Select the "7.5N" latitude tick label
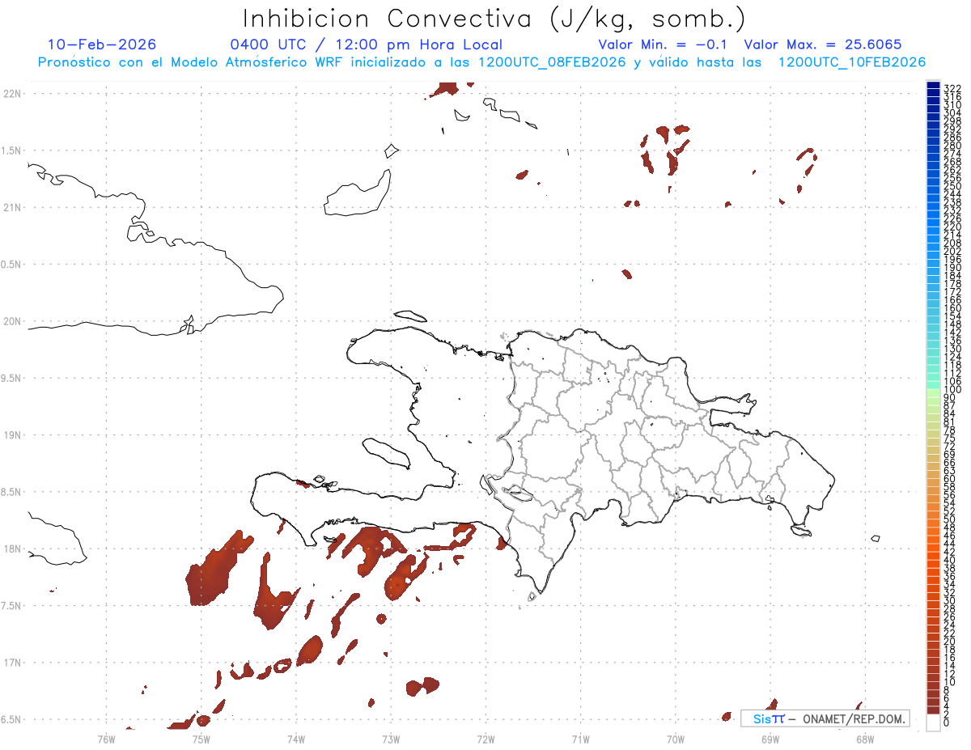Screen dimensions: 971x750 [11, 606]
